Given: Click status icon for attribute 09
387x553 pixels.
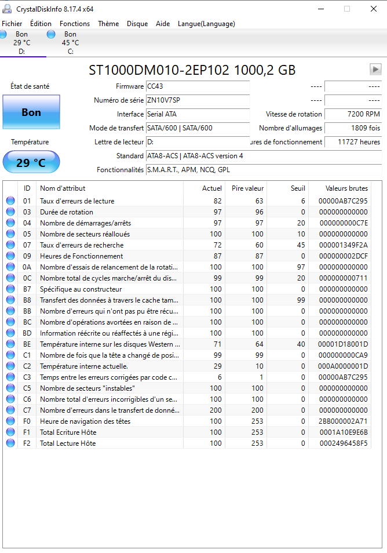Looking at the screenshot, I should pyautogui.click(x=10, y=256).
